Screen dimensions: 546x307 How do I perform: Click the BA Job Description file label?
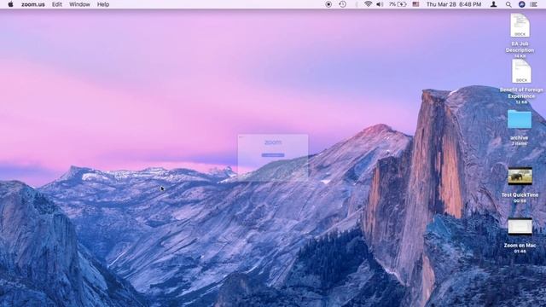click(520, 47)
